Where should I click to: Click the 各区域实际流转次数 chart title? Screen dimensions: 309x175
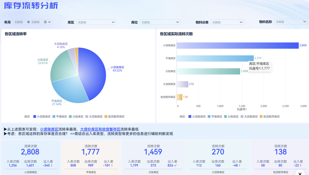pos(176,34)
